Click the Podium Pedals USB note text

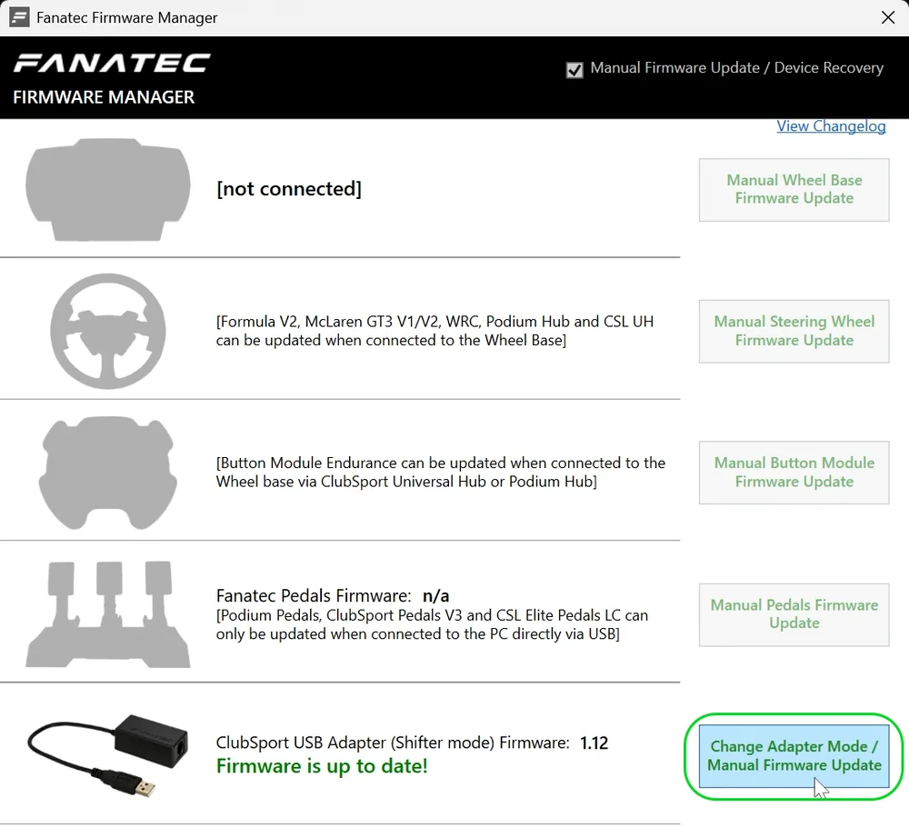point(432,624)
